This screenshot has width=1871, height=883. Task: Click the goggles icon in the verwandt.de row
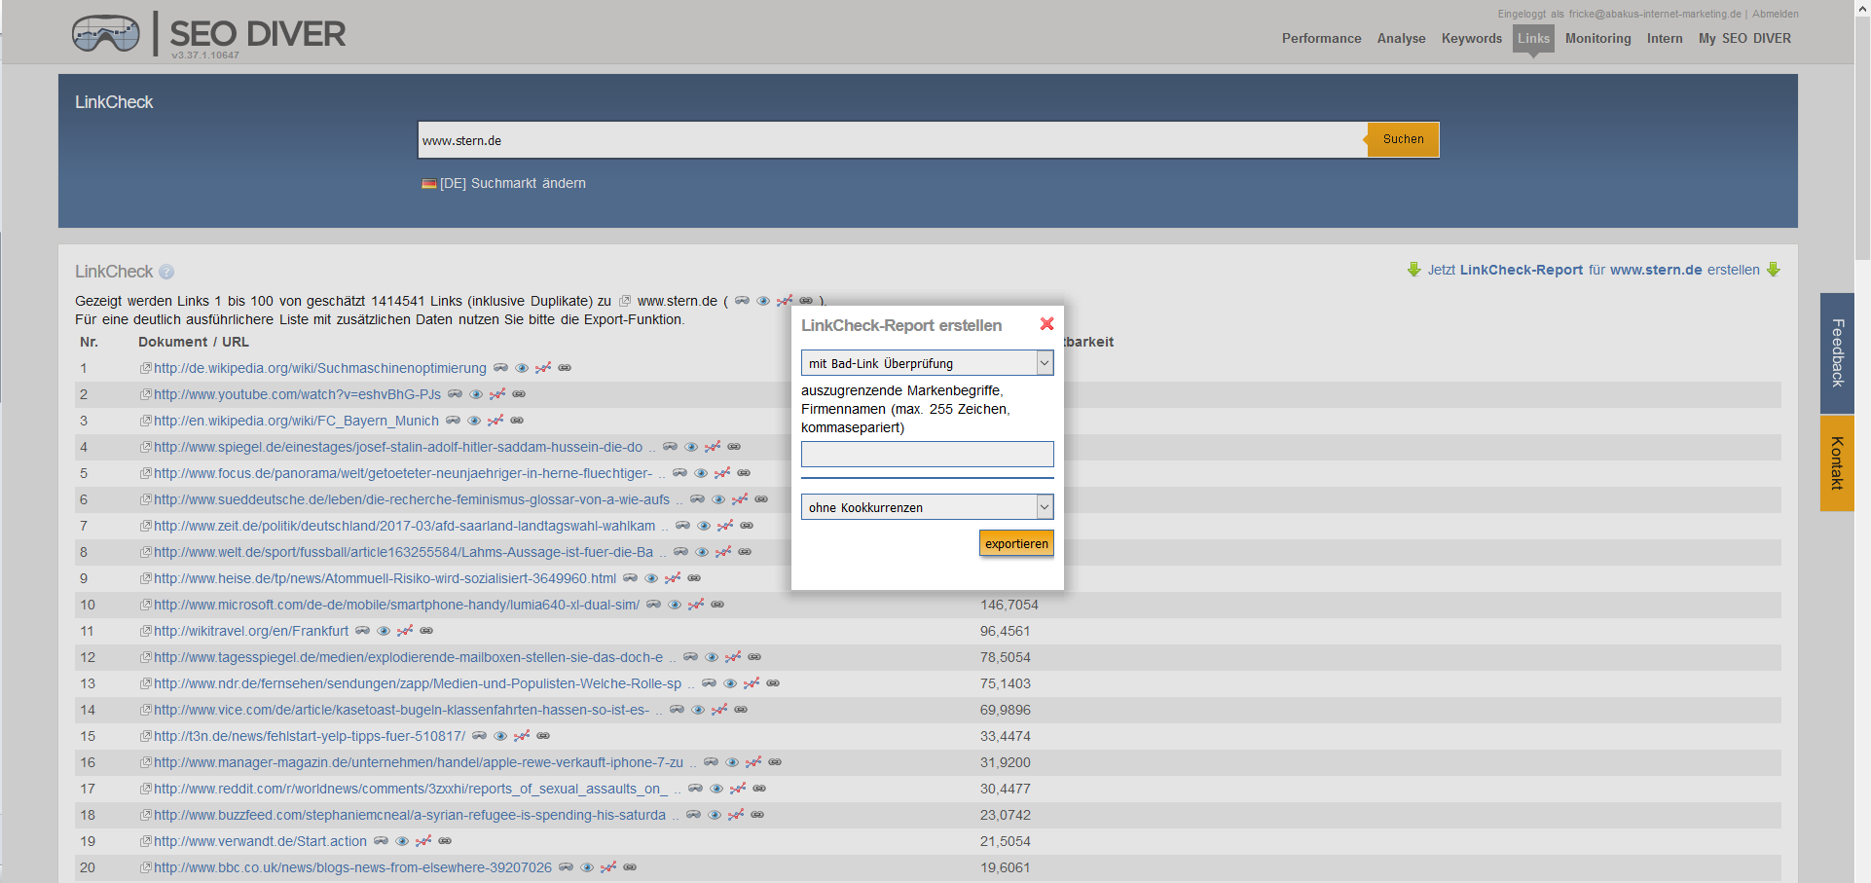coord(381,841)
